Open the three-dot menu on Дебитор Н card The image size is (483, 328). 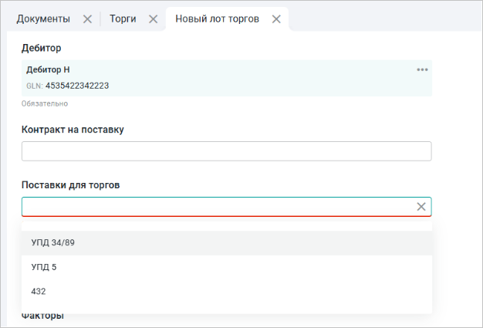[422, 69]
